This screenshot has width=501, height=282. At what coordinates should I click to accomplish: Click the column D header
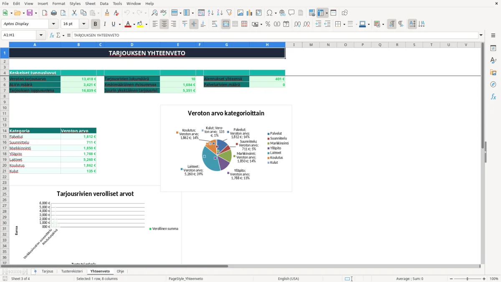click(132, 45)
